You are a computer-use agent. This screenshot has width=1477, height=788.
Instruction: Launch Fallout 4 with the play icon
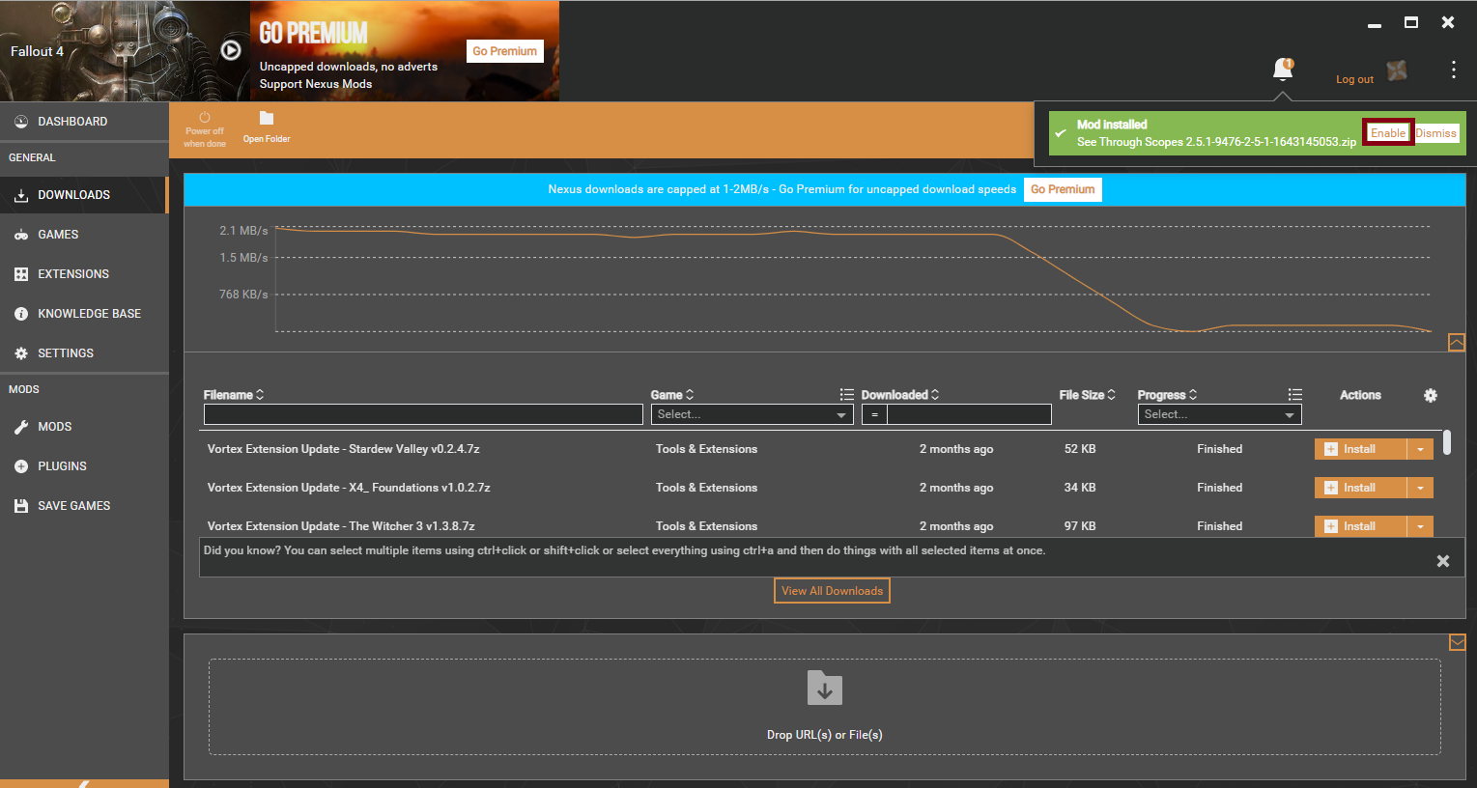click(x=231, y=50)
